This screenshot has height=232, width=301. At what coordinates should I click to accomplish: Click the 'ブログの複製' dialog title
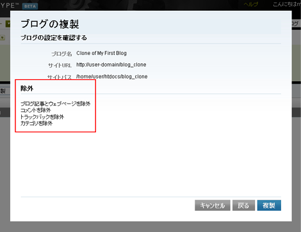pos(50,24)
